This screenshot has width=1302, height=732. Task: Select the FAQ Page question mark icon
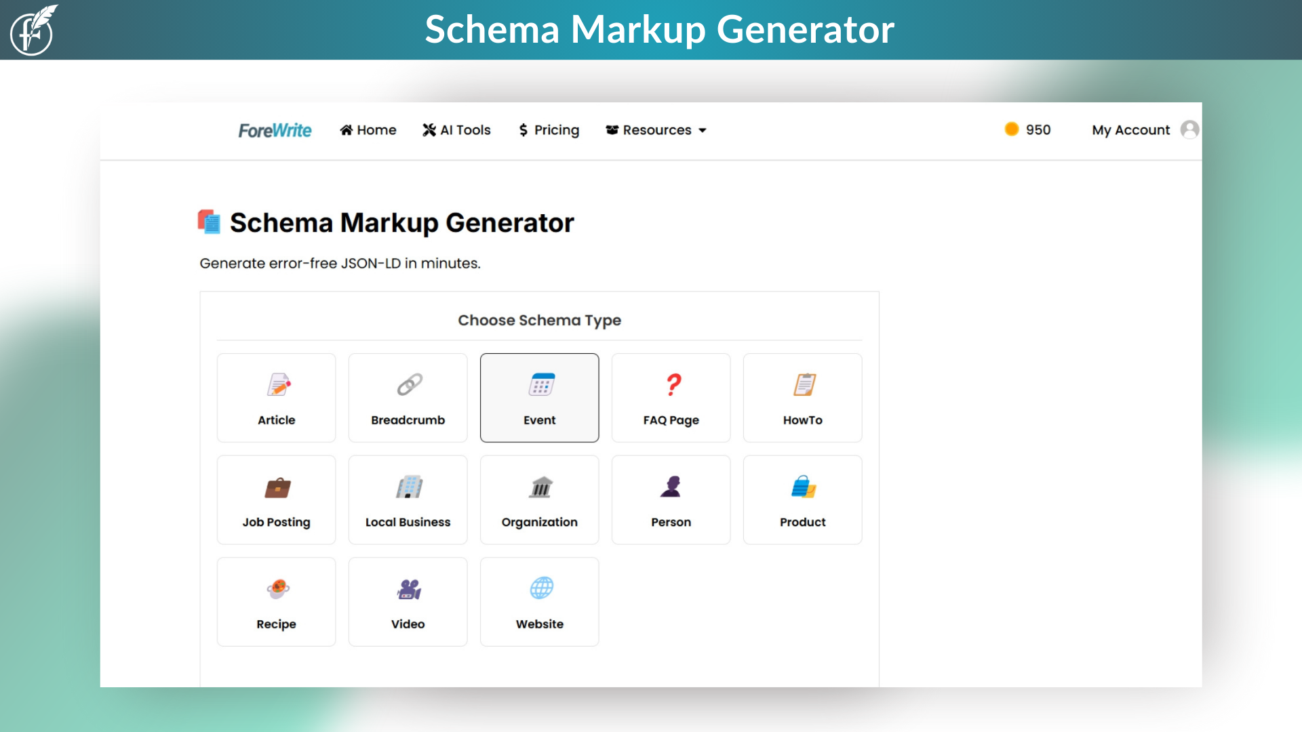click(x=672, y=385)
